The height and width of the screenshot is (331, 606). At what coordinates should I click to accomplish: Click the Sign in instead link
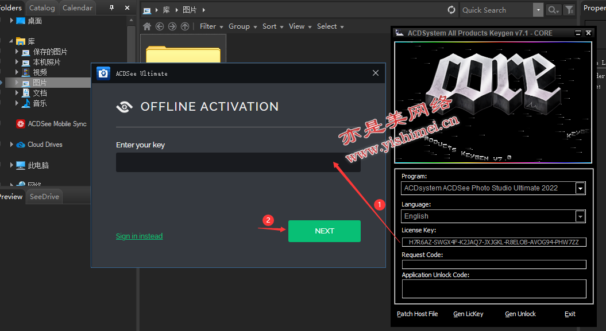[x=139, y=236]
